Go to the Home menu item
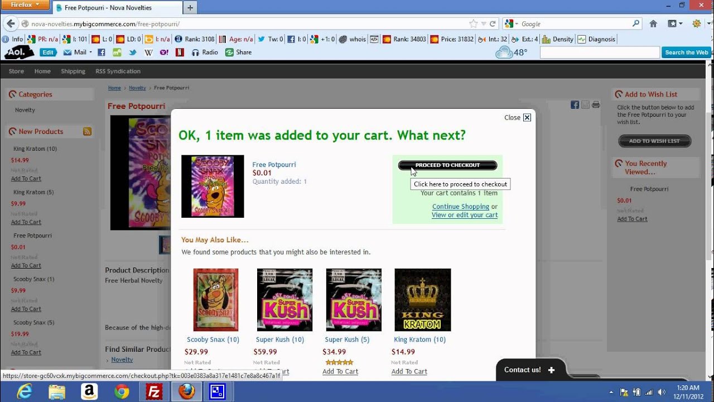The image size is (714, 402). point(42,71)
